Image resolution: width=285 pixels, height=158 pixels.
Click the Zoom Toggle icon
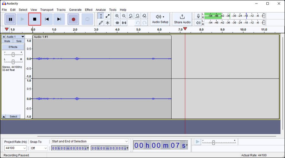pos(144,16)
